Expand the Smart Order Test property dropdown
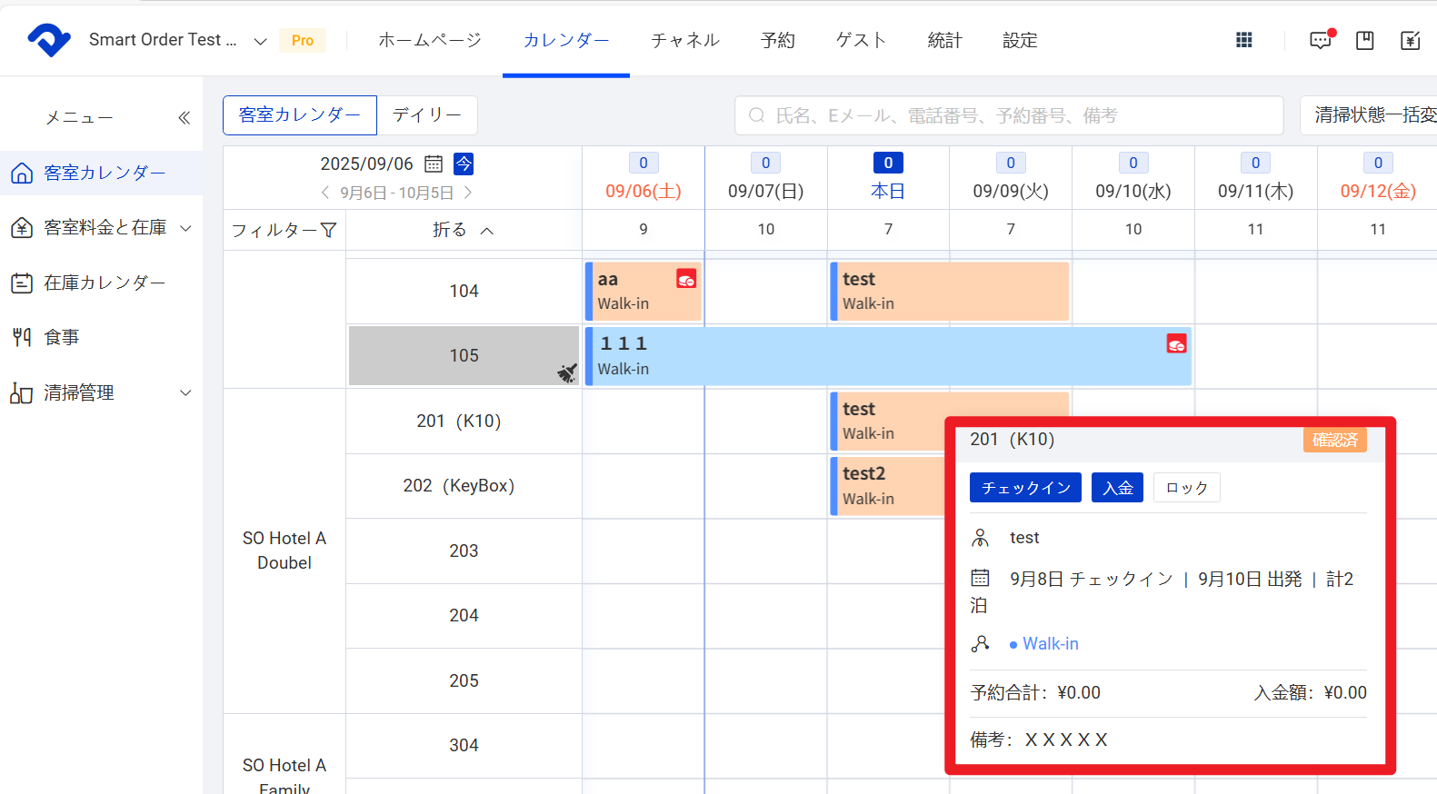The width and height of the screenshot is (1437, 794). 260,41
